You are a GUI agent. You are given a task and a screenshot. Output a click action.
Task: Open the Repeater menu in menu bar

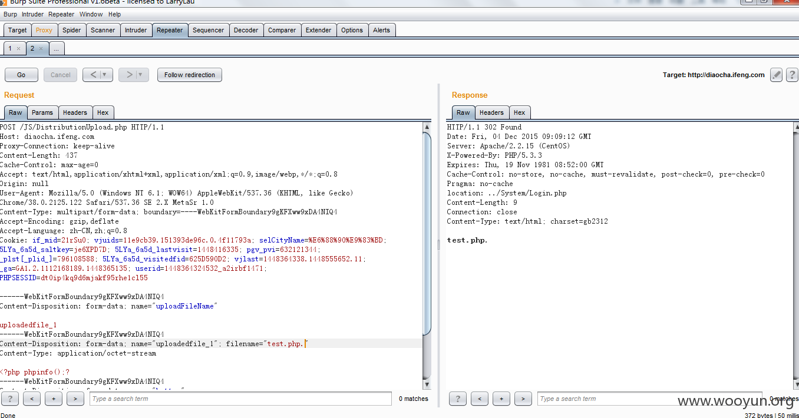(x=61, y=14)
